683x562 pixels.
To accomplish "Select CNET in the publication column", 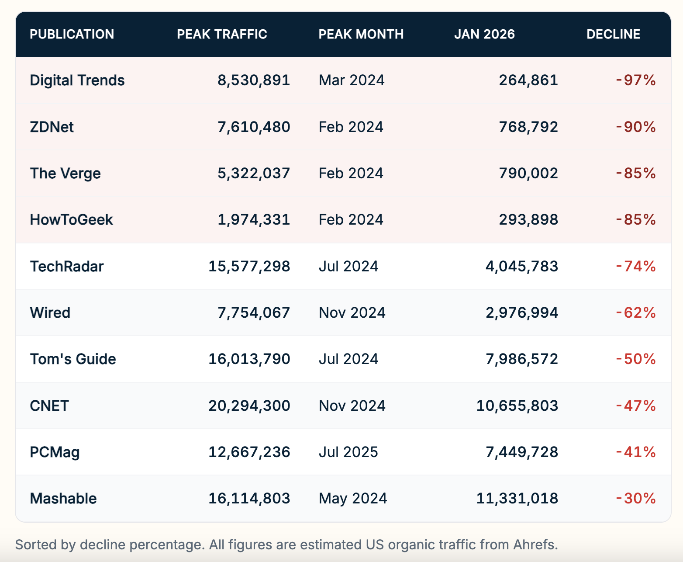I will [49, 406].
